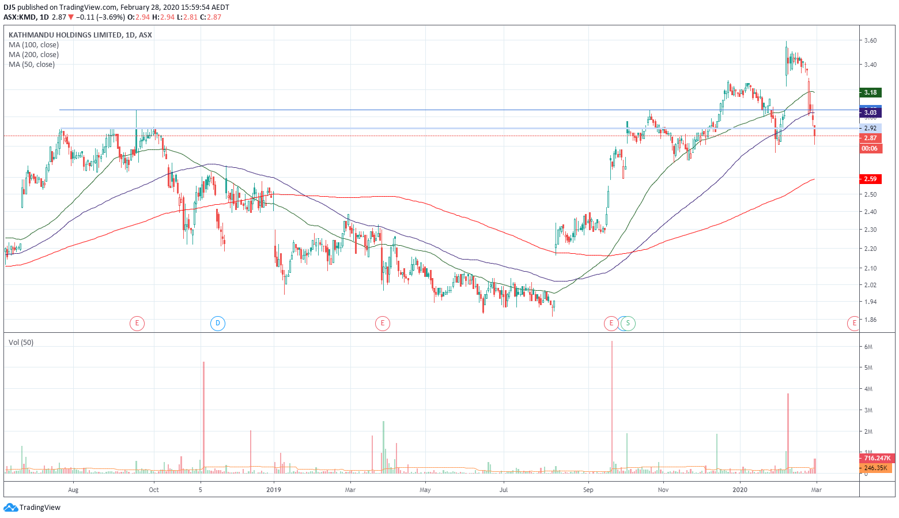
Task: Select the MA (200, close) indicator legend
Action: 33,55
